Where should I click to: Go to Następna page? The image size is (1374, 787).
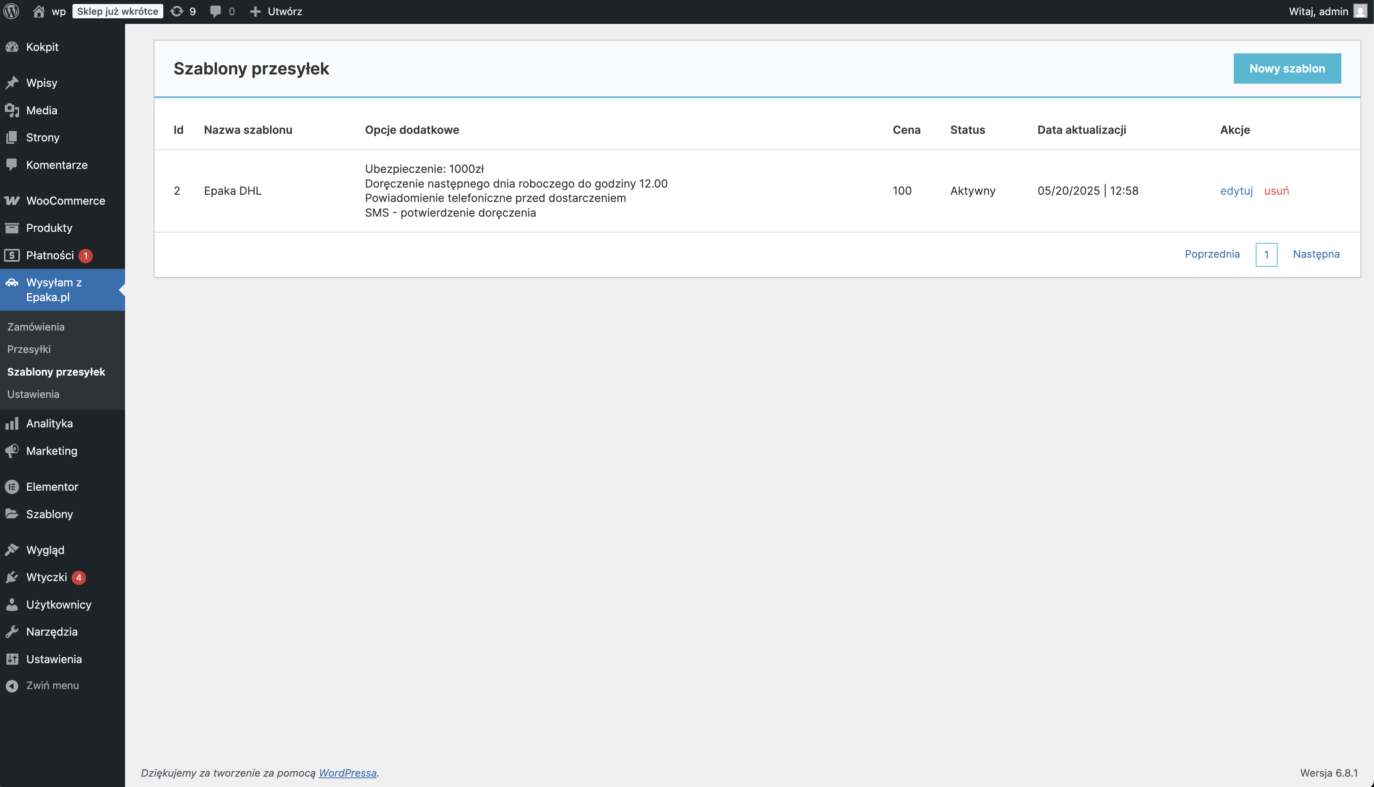1315,254
